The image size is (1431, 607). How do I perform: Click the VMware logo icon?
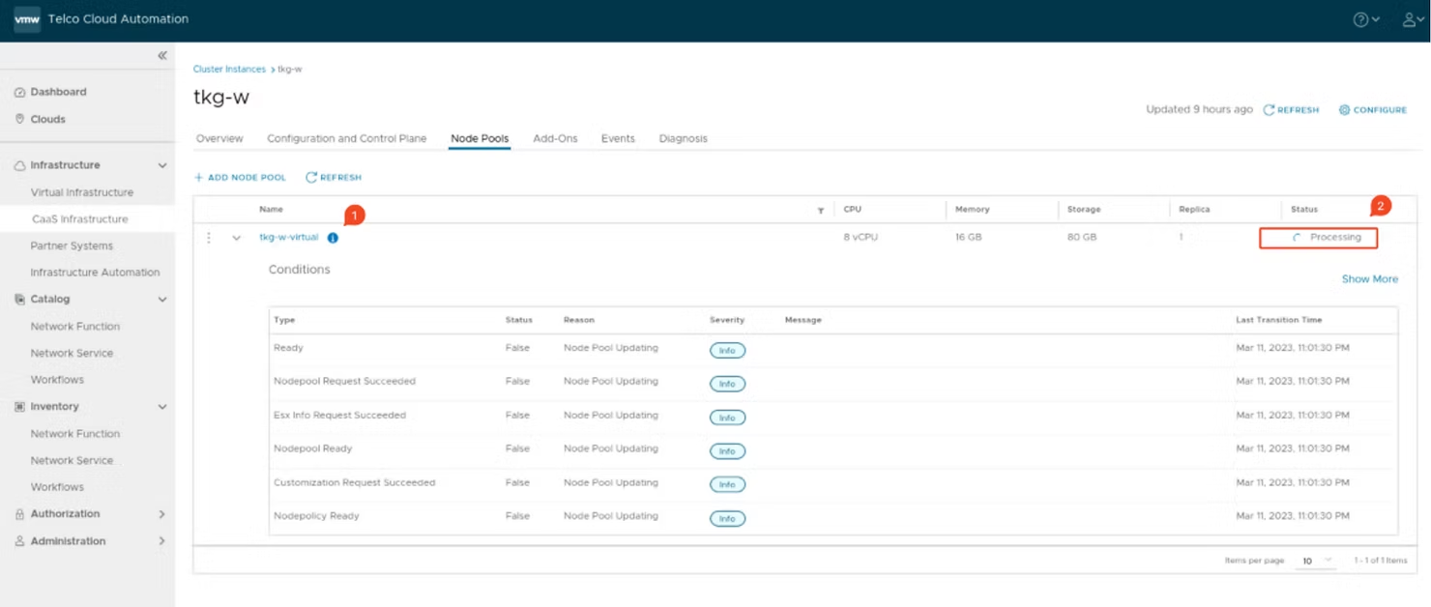(x=26, y=18)
